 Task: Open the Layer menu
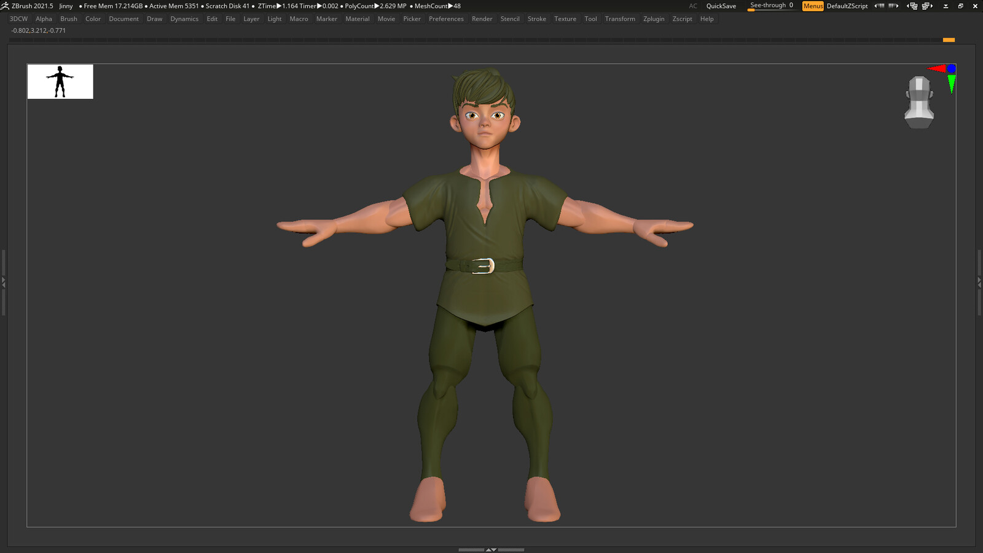[251, 19]
